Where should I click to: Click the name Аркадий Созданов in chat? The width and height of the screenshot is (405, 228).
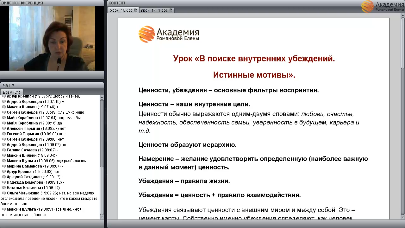click(24, 177)
